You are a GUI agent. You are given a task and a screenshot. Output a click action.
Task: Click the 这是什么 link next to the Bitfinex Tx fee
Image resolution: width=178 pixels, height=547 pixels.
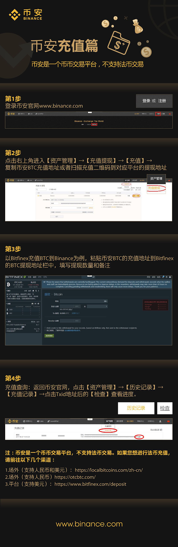(x=75, y=313)
